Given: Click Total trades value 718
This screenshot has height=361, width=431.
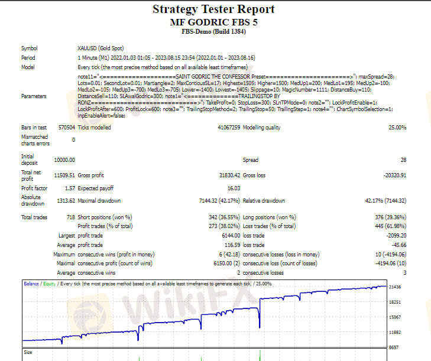Looking at the screenshot, I should pos(70,217).
